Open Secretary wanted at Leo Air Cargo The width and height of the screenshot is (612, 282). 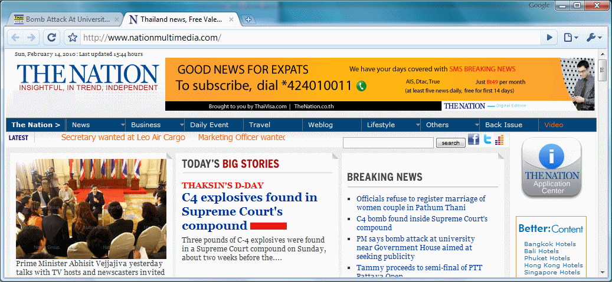(x=123, y=138)
